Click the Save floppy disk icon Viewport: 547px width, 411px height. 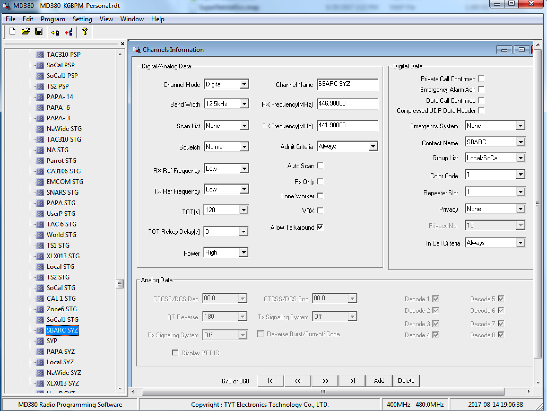pos(39,32)
